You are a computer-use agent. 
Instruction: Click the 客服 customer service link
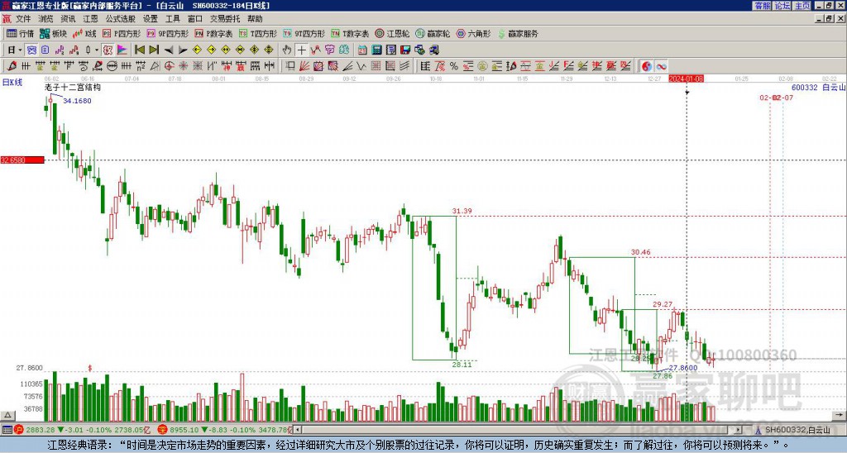pyautogui.click(x=762, y=6)
